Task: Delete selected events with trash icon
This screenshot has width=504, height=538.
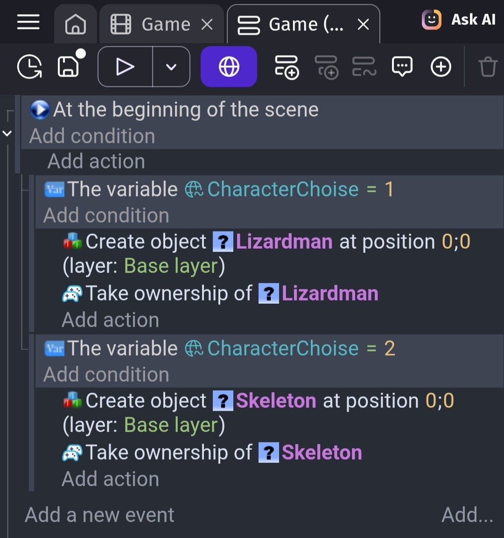Action: (x=488, y=67)
